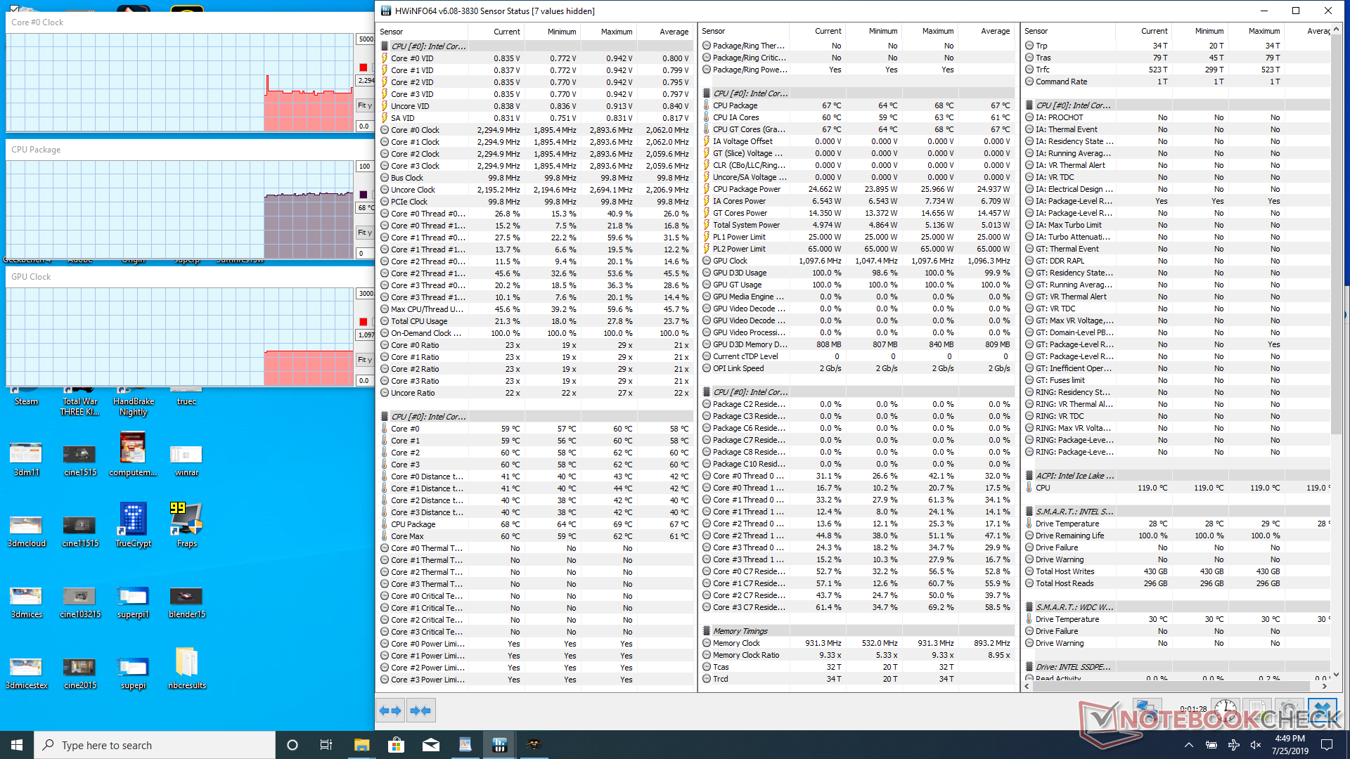Click the network remote monitoring icon
The image size is (1350, 759).
pyautogui.click(x=1147, y=710)
